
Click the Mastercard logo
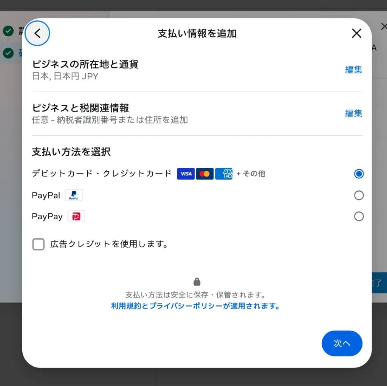(x=204, y=174)
